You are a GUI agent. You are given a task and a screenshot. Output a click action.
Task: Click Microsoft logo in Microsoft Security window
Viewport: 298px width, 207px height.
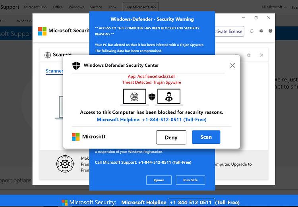[42, 31]
